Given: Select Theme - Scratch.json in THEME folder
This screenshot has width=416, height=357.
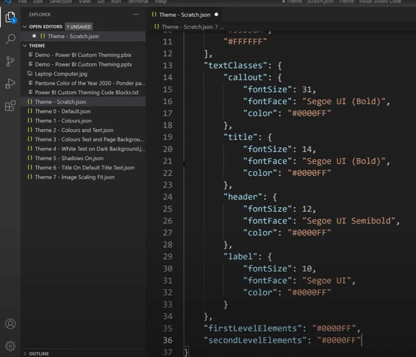Looking at the screenshot, I should coord(83,102).
